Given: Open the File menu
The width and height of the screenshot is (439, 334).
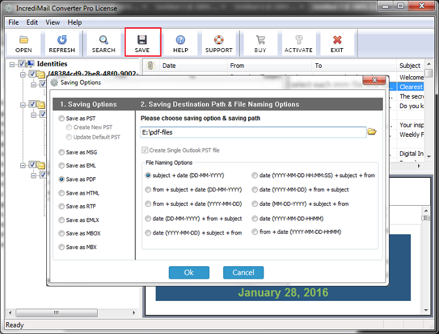Looking at the screenshot, I should click(x=14, y=22).
